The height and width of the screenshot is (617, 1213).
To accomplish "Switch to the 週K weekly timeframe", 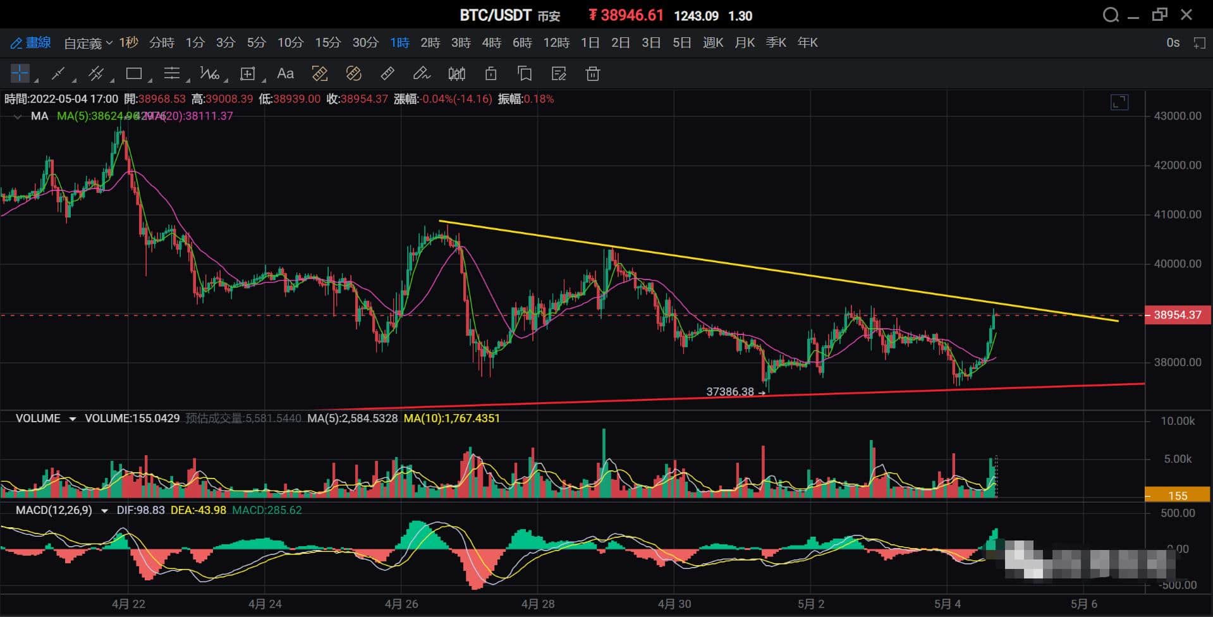I will [x=712, y=42].
